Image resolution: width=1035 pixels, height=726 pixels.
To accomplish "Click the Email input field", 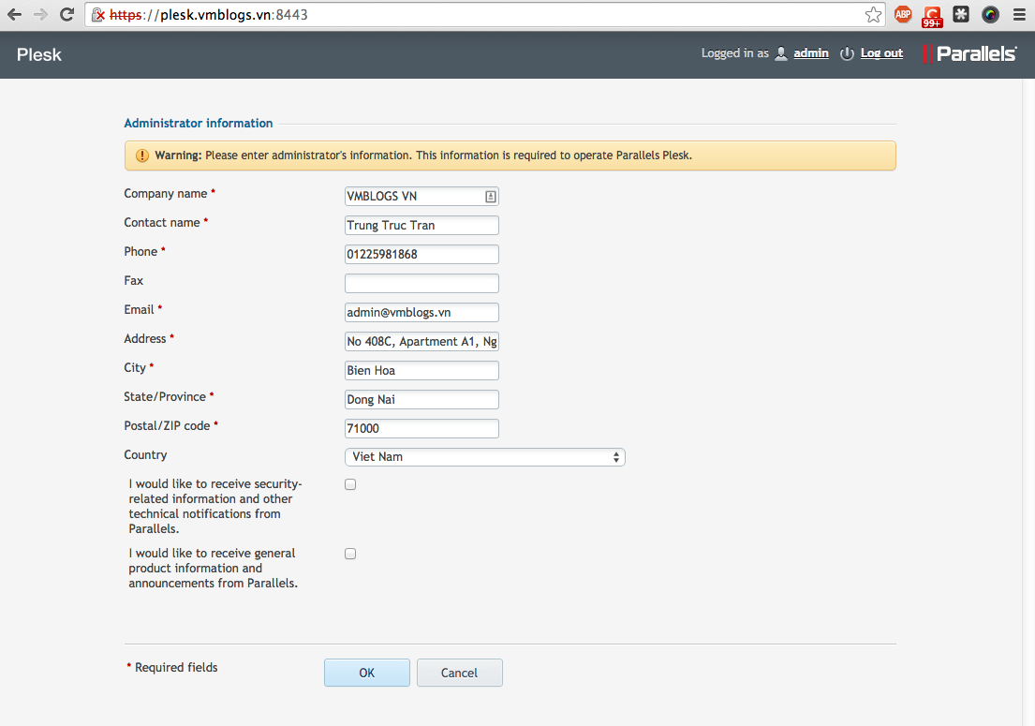I will [x=421, y=312].
